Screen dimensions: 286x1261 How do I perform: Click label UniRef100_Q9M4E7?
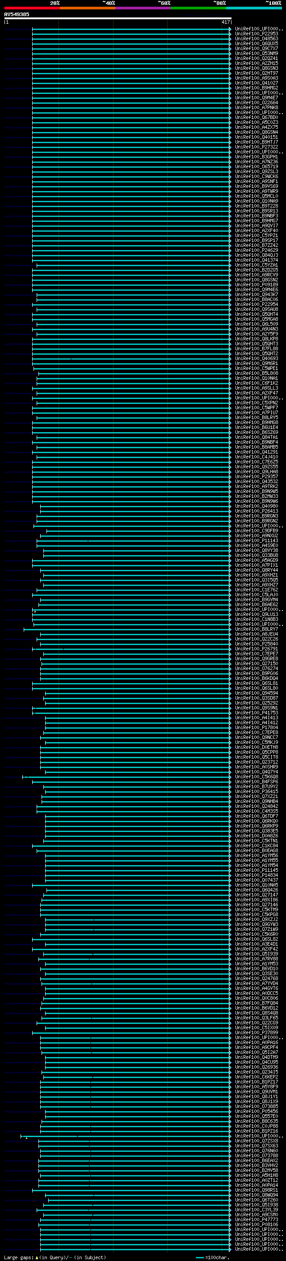(257, 98)
